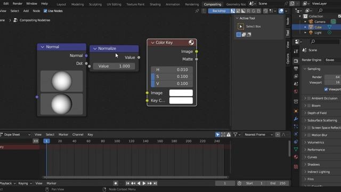Open the Dope Sheet Channel menu

[78, 135]
